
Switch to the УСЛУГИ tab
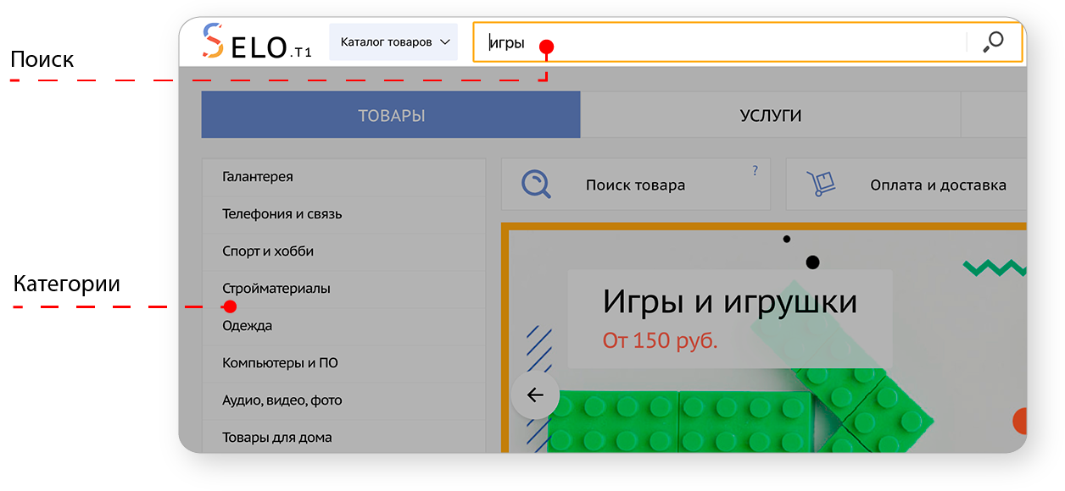pos(769,115)
